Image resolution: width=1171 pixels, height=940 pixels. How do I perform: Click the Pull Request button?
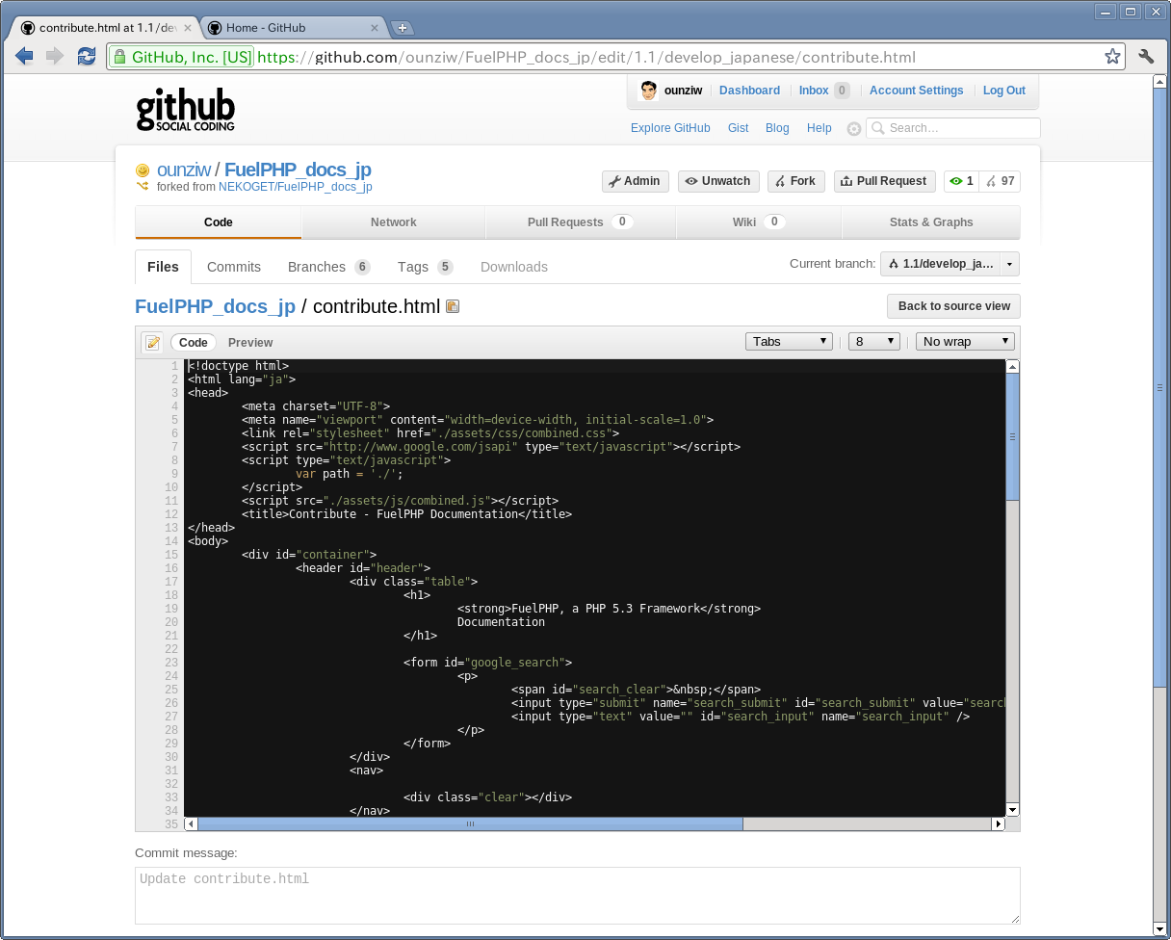pos(884,181)
